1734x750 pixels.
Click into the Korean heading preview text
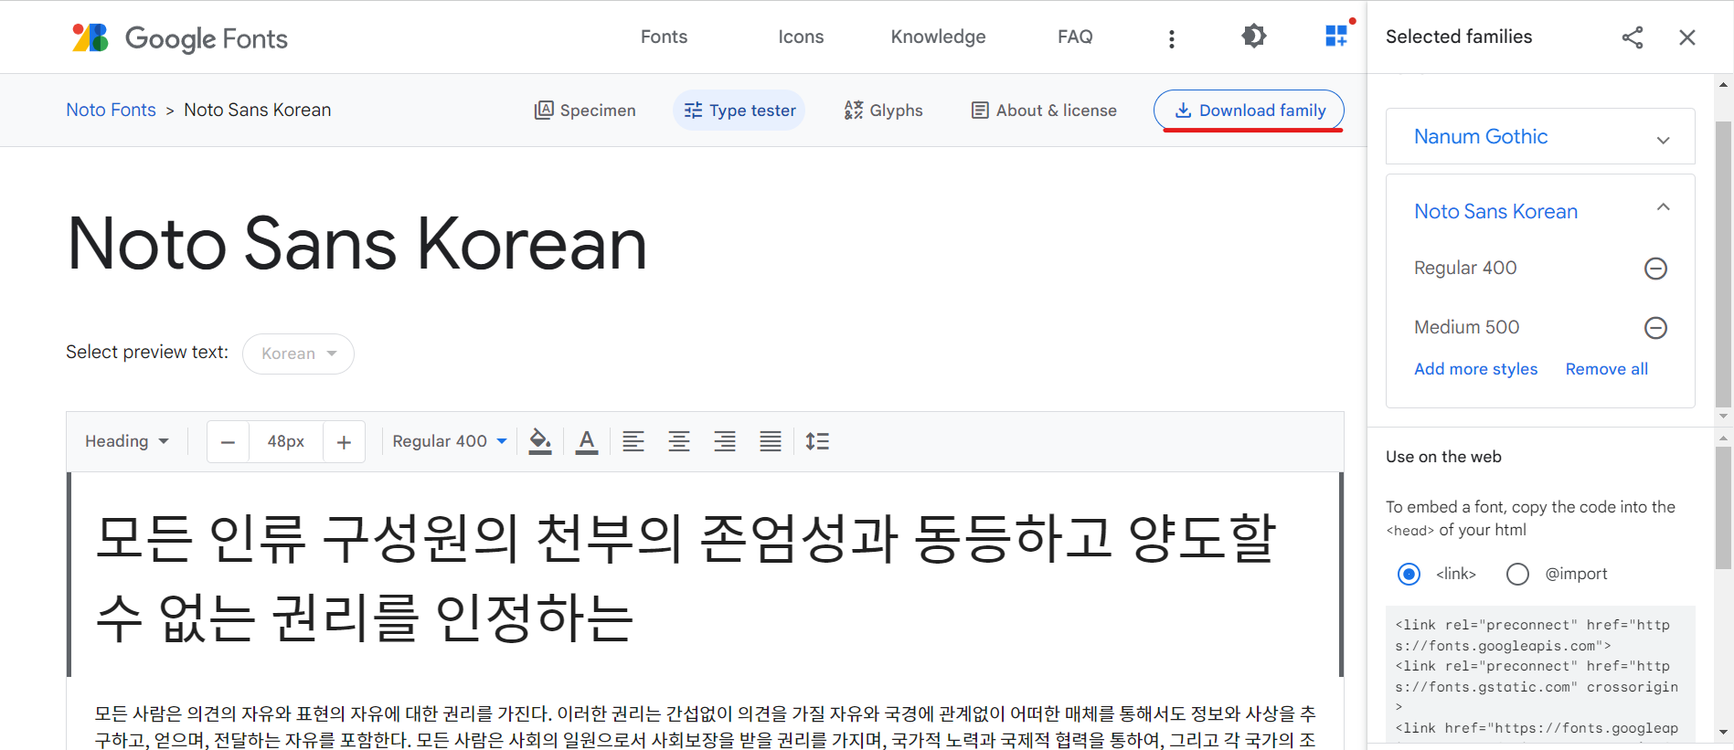(704, 575)
